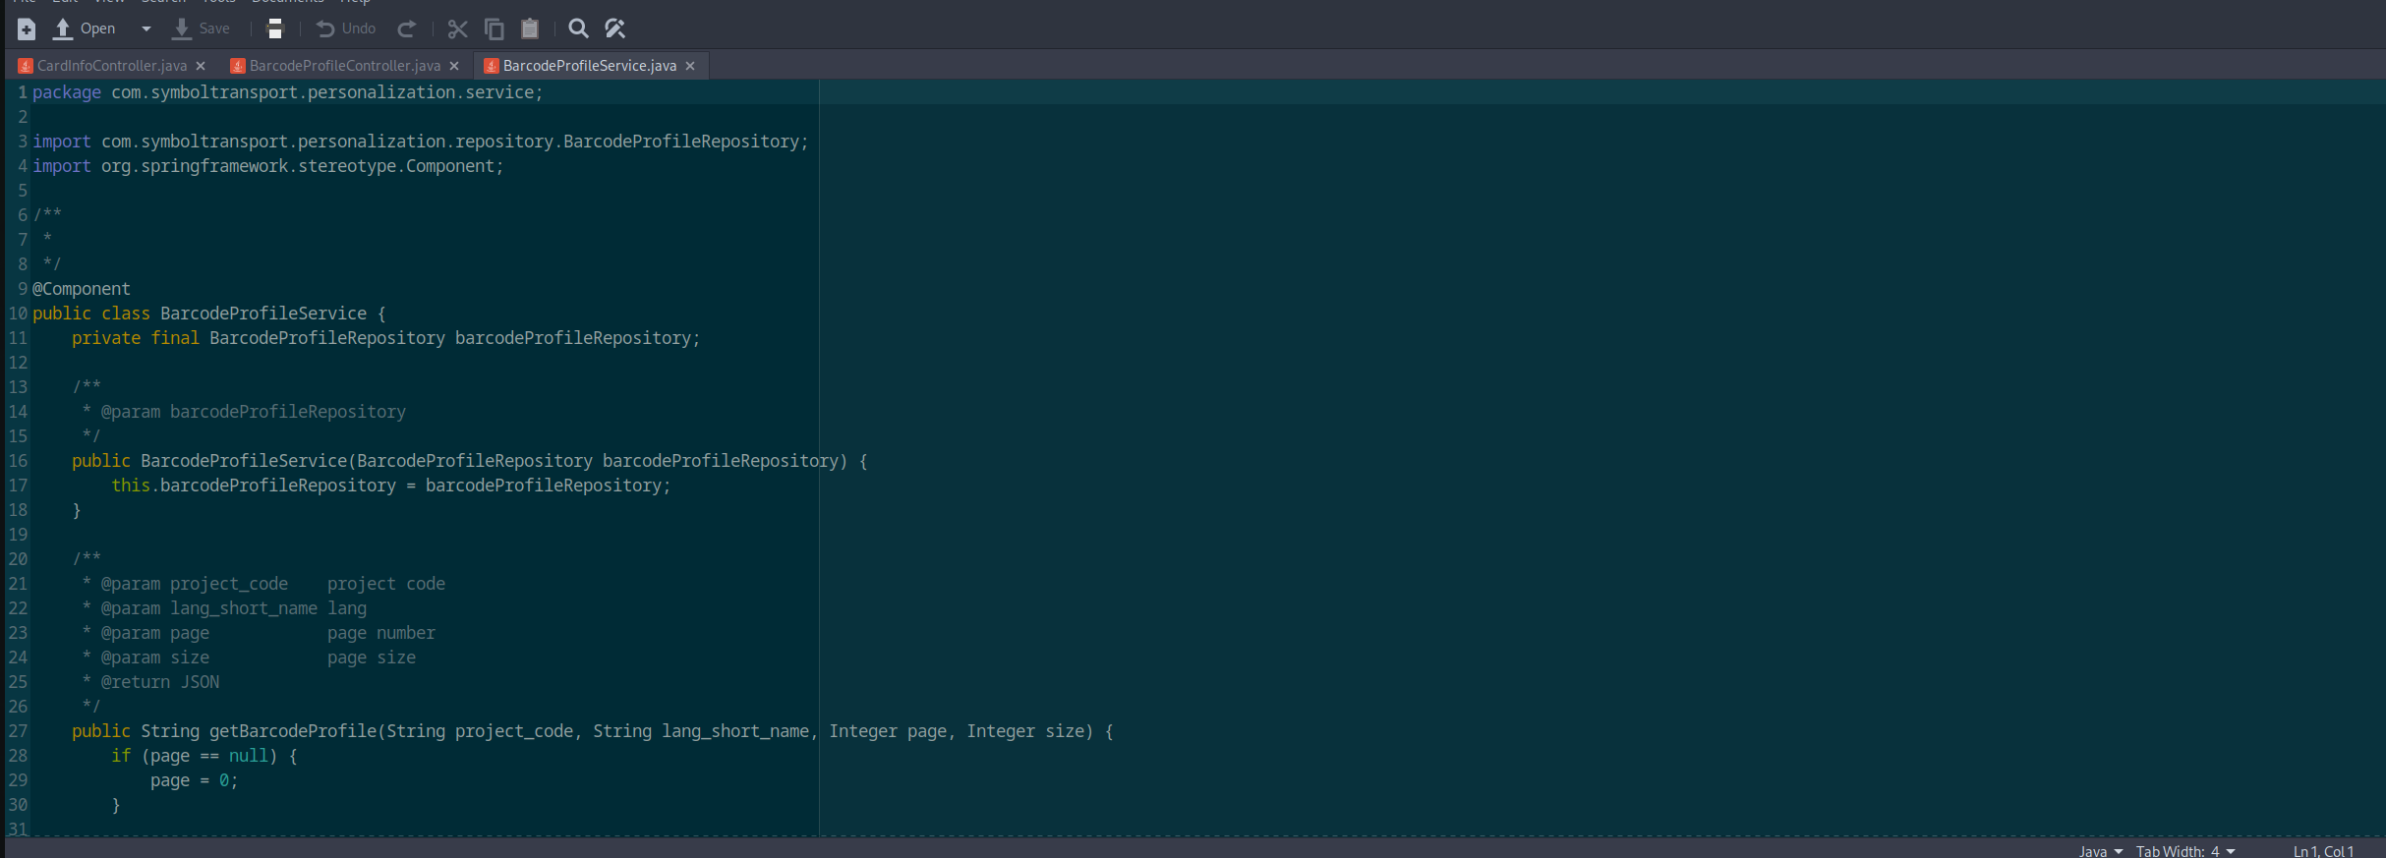Viewport: 2386px width, 858px height.
Task: Place cursor on the @Component annotation line
Action: click(x=82, y=289)
